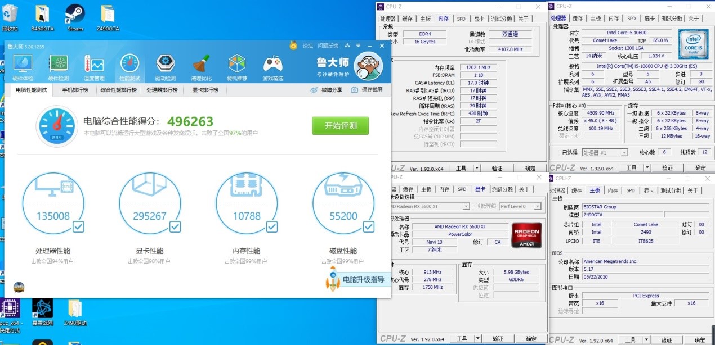This screenshot has width=715, height=345.
Task: Open 硬件体检 in the Ludashi toolbar
Action: (23, 68)
